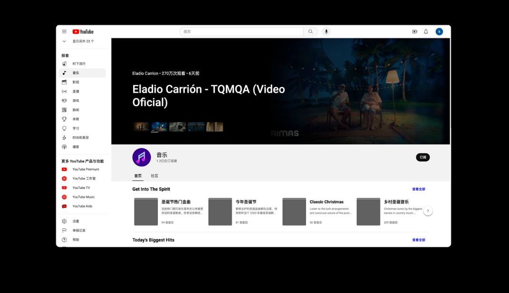Image resolution: width=509 pixels, height=293 pixels.
Task: Click the '更多 YouTube 产品与功能' sidebar heading
Action: click(x=82, y=161)
